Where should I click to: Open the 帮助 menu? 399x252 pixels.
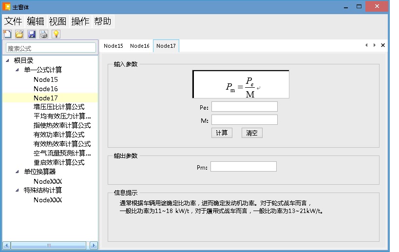(x=102, y=21)
